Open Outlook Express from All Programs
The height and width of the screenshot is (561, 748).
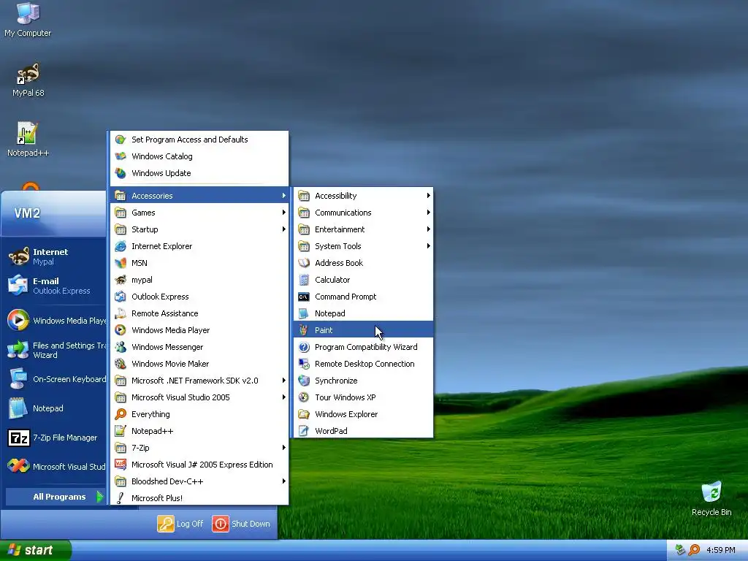[199, 297]
